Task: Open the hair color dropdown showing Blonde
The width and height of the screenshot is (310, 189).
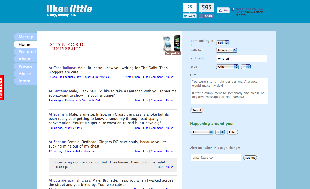Action: click(x=226, y=50)
